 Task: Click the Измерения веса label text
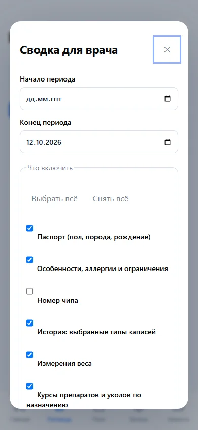(64, 364)
